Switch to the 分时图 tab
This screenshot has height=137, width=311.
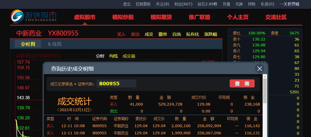(28, 44)
